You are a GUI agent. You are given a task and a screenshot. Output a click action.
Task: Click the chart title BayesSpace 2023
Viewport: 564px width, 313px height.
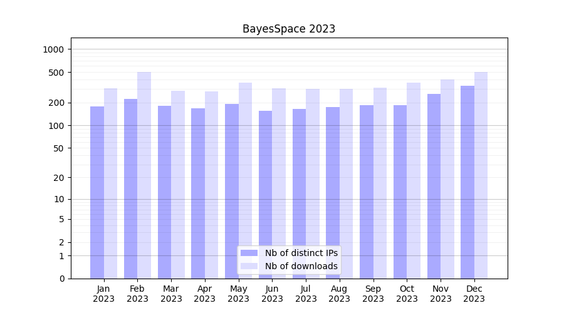[289, 29]
